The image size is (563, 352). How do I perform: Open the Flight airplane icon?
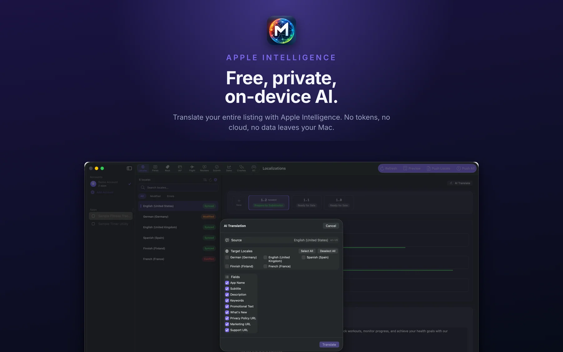click(192, 168)
